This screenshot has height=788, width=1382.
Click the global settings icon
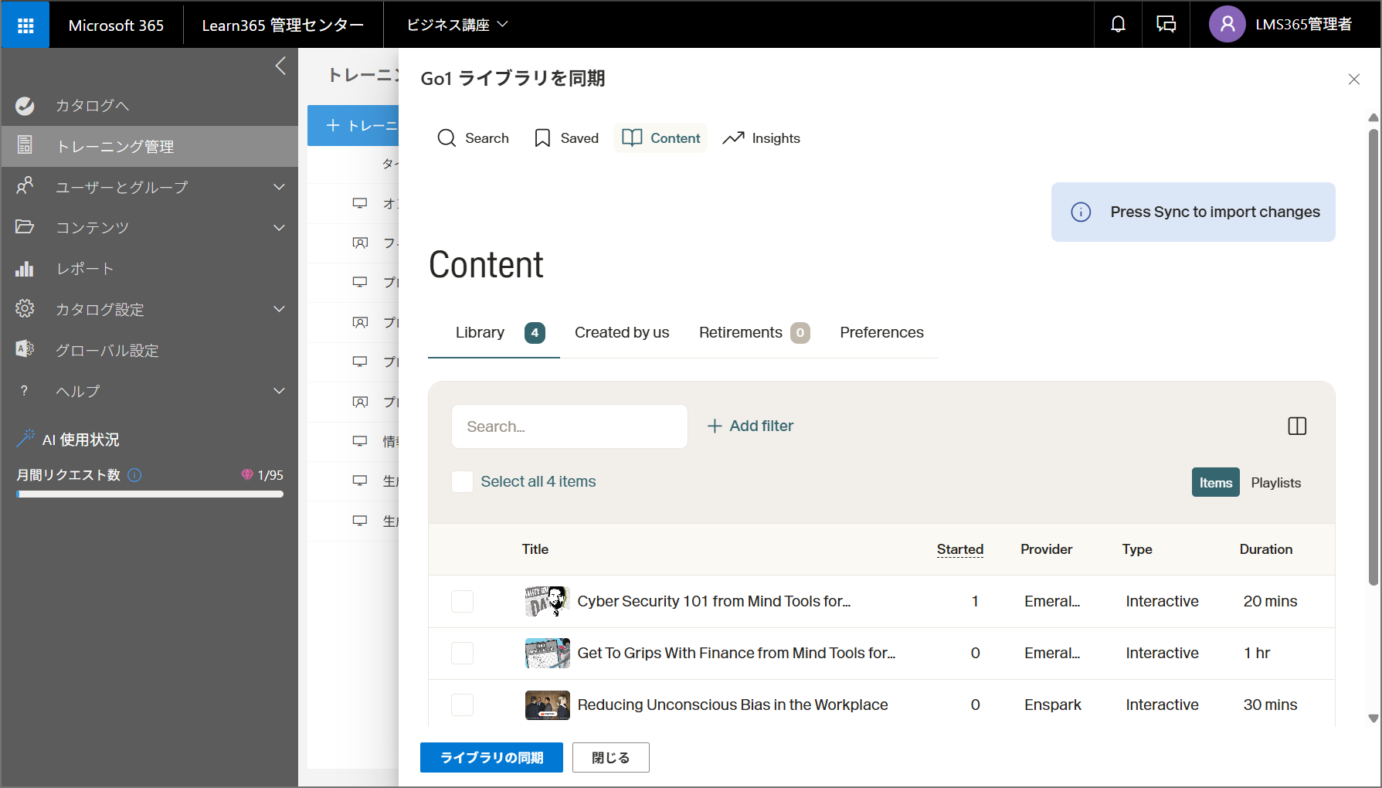click(x=25, y=349)
